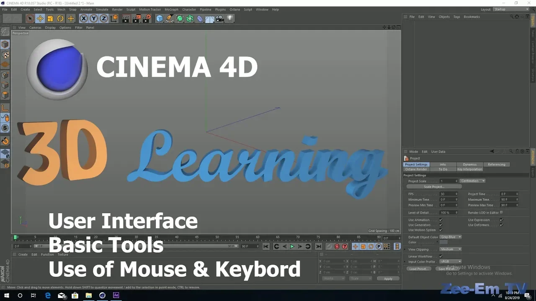Screen dimensions: 536x301
Task: Open the Octane menu
Action: point(235,9)
